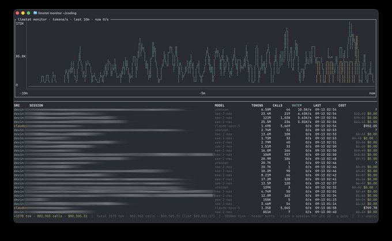392x241 pixels.
Task: Select the session with 23.4M tokens
Action: click(195, 114)
